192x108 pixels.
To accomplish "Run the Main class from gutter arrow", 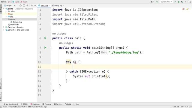I will pyautogui.click(x=45, y=38).
